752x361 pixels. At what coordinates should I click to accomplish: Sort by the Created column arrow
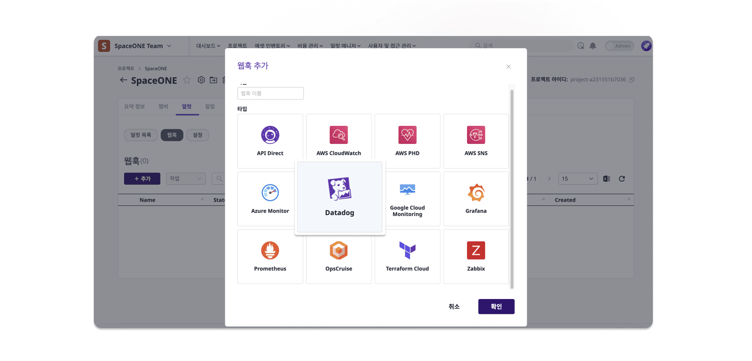tap(629, 199)
